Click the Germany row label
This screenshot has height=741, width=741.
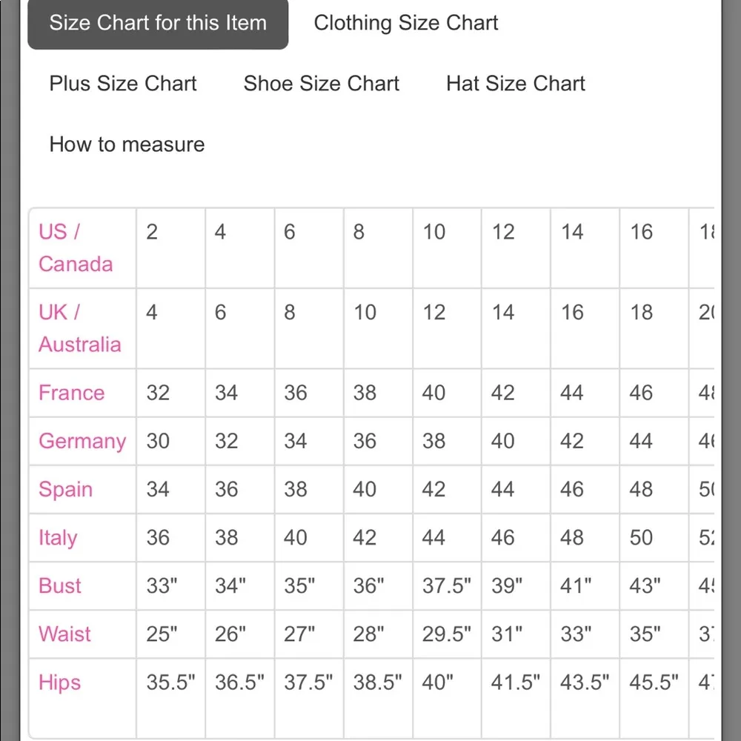[82, 442]
